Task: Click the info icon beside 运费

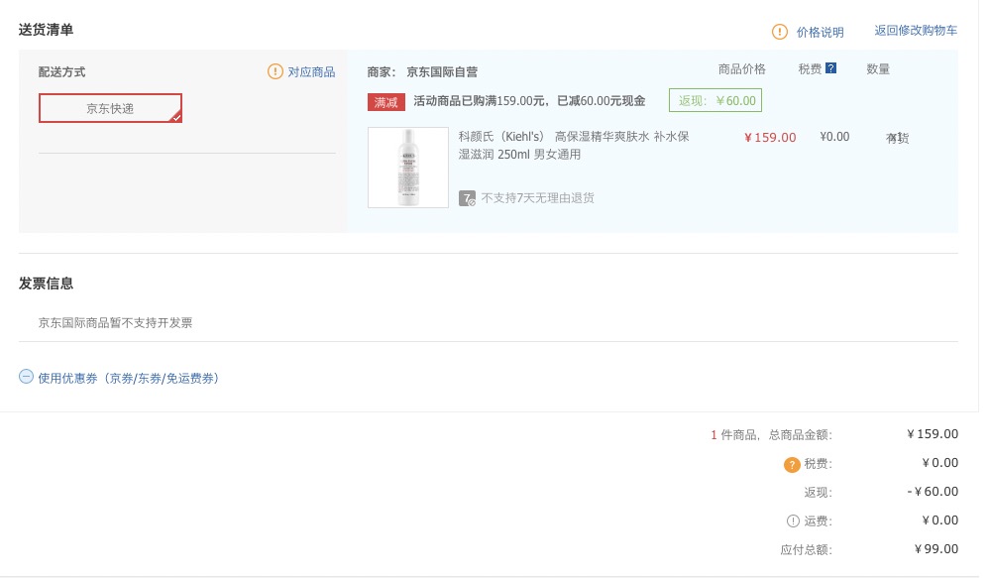Action: [x=793, y=521]
